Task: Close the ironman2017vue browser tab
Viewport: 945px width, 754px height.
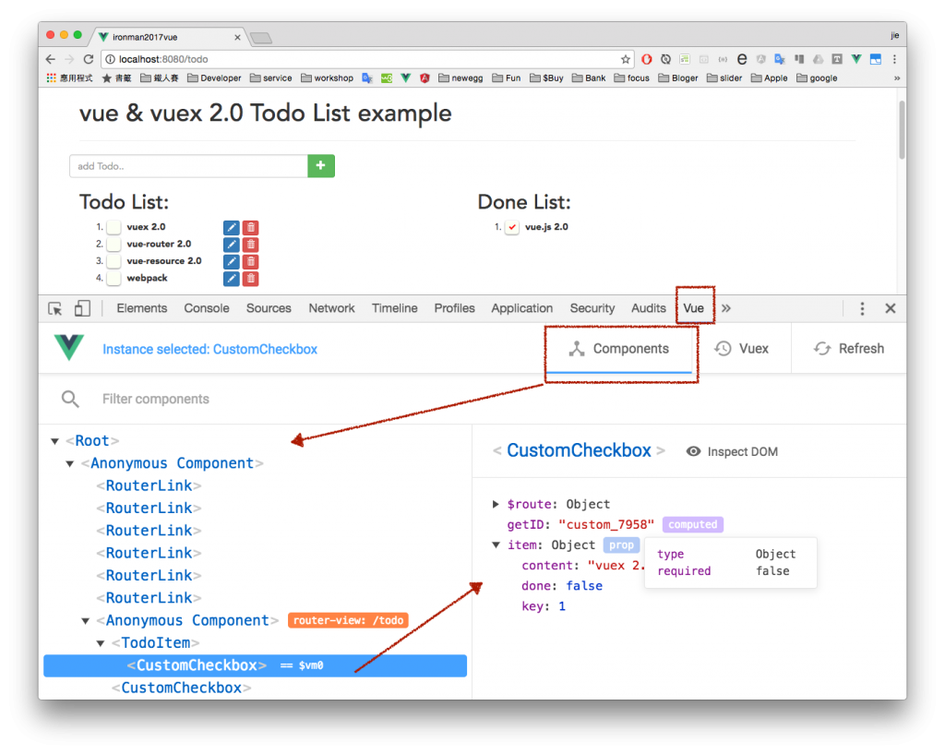Action: [237, 37]
